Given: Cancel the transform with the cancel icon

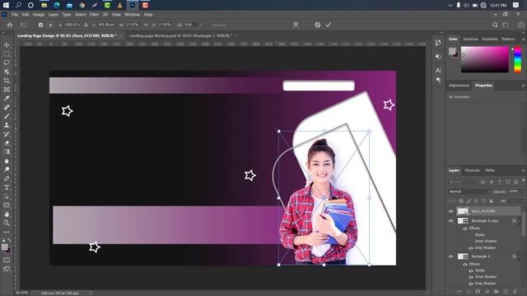Looking at the screenshot, I should (x=317, y=25).
